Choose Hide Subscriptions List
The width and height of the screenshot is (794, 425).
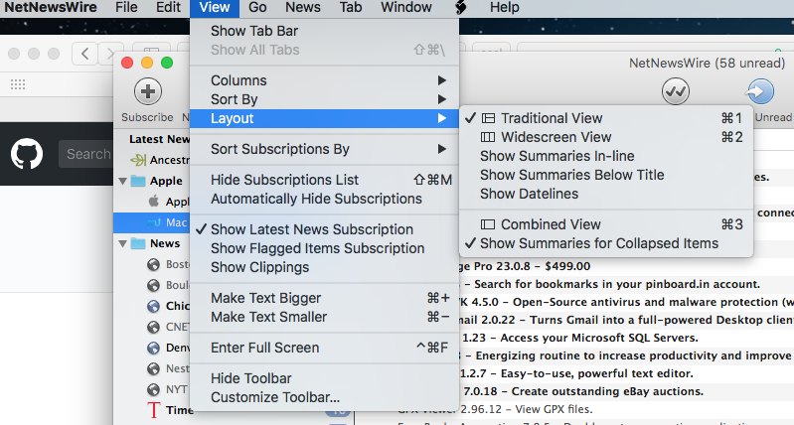pyautogui.click(x=324, y=180)
